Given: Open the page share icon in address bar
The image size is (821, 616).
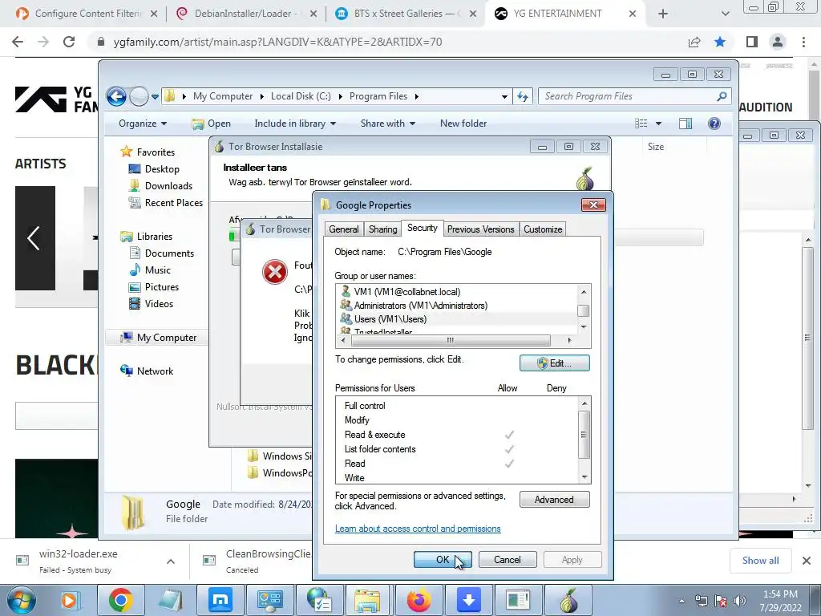Looking at the screenshot, I should pyautogui.click(x=694, y=42).
